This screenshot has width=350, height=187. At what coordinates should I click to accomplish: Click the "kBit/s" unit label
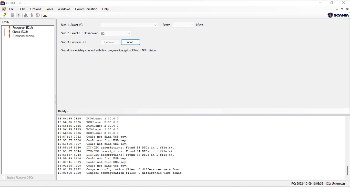coord(200,25)
